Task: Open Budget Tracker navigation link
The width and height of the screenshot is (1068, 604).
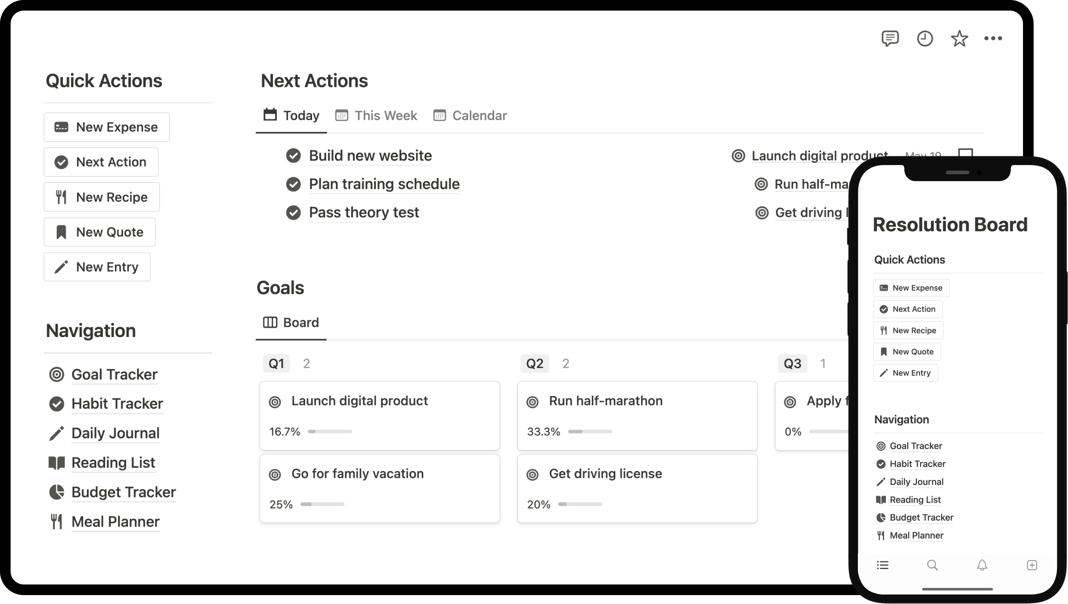Action: click(124, 492)
